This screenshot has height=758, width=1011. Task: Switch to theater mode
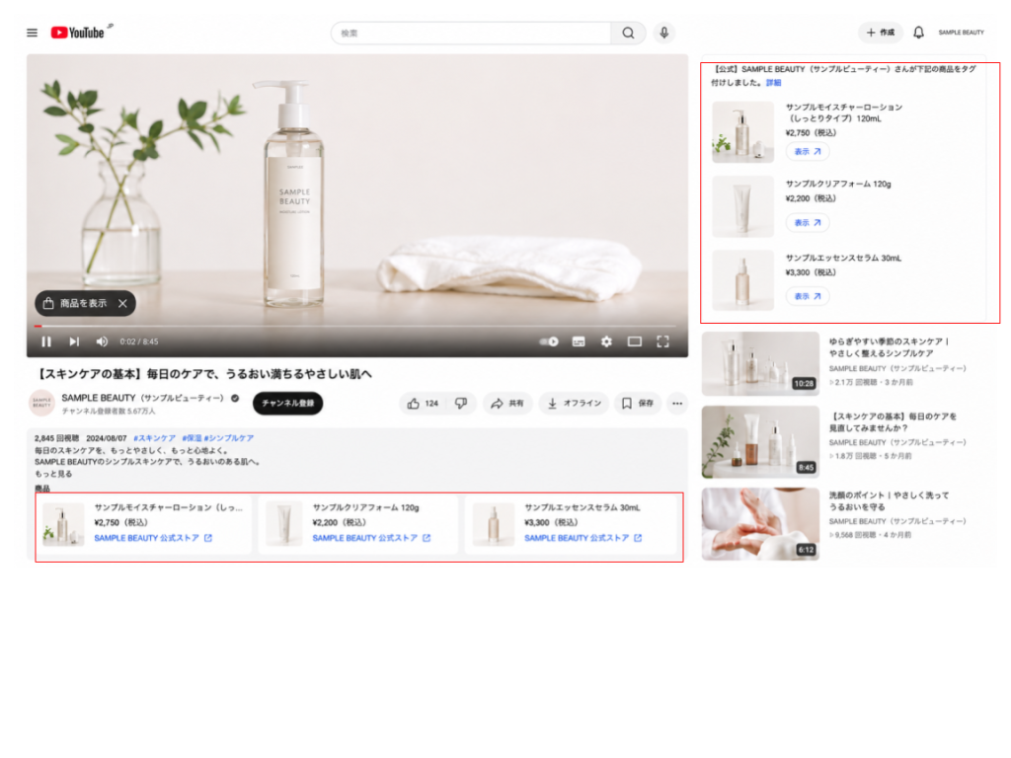(635, 341)
